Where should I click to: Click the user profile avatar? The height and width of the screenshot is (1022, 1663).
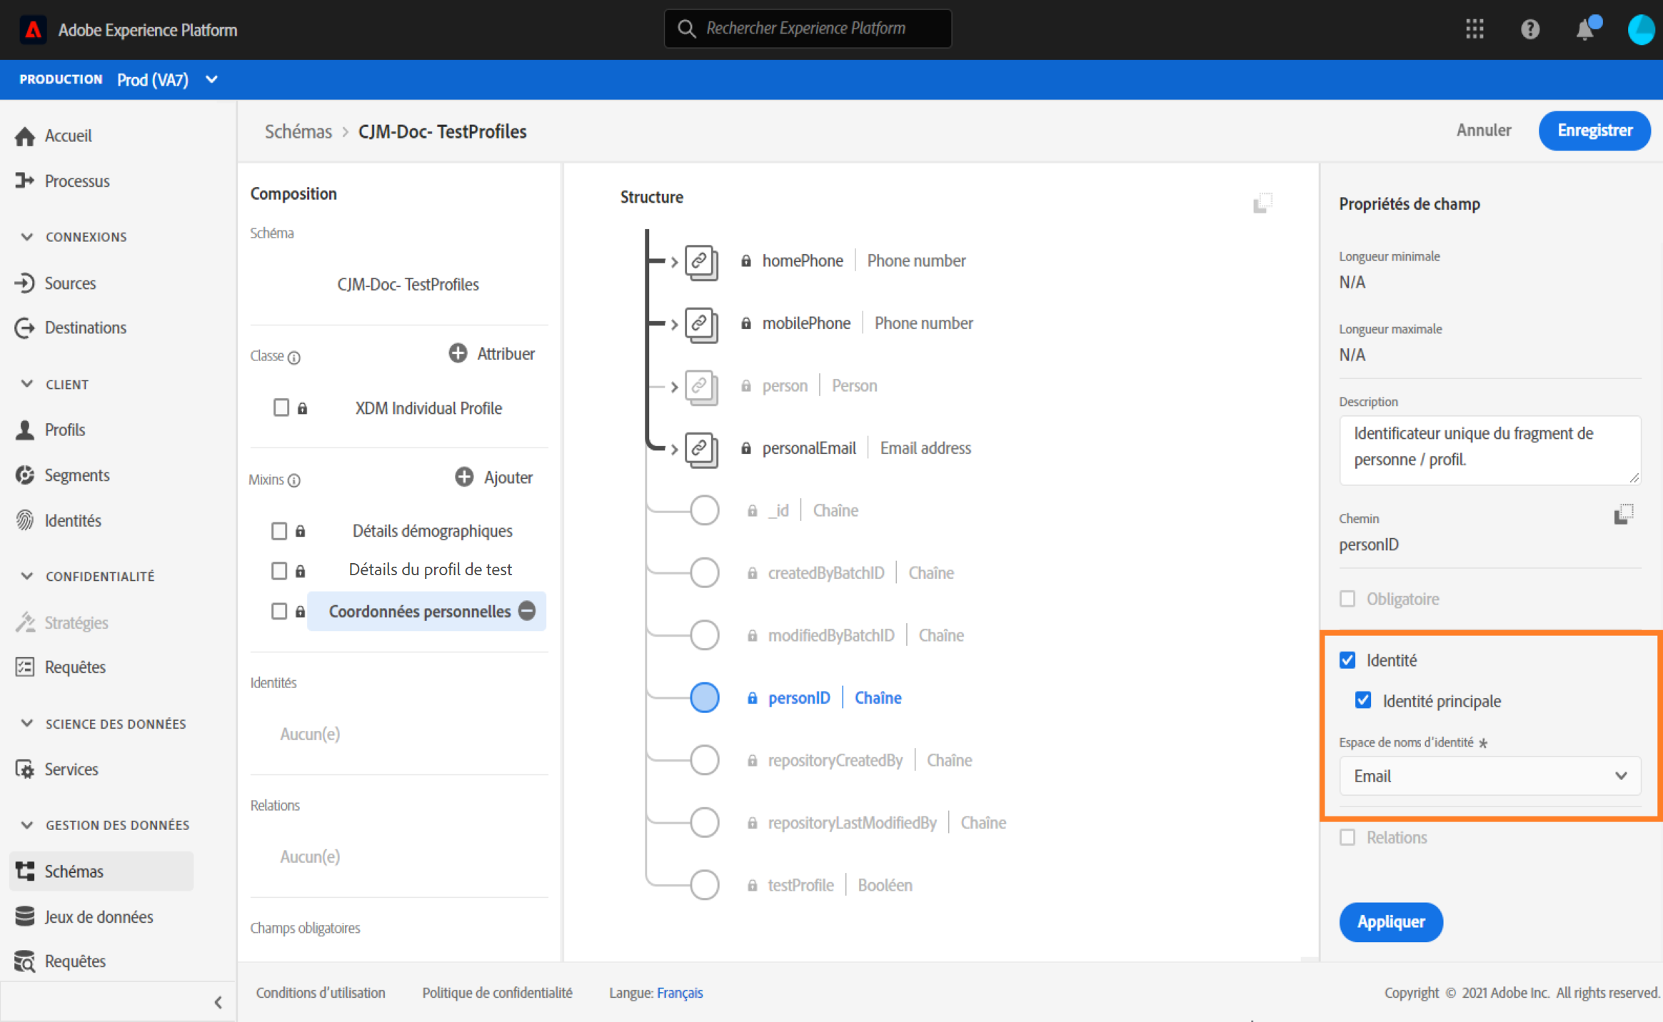click(1640, 30)
